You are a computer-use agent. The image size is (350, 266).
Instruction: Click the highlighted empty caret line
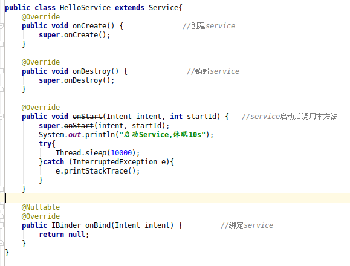click(x=178, y=198)
